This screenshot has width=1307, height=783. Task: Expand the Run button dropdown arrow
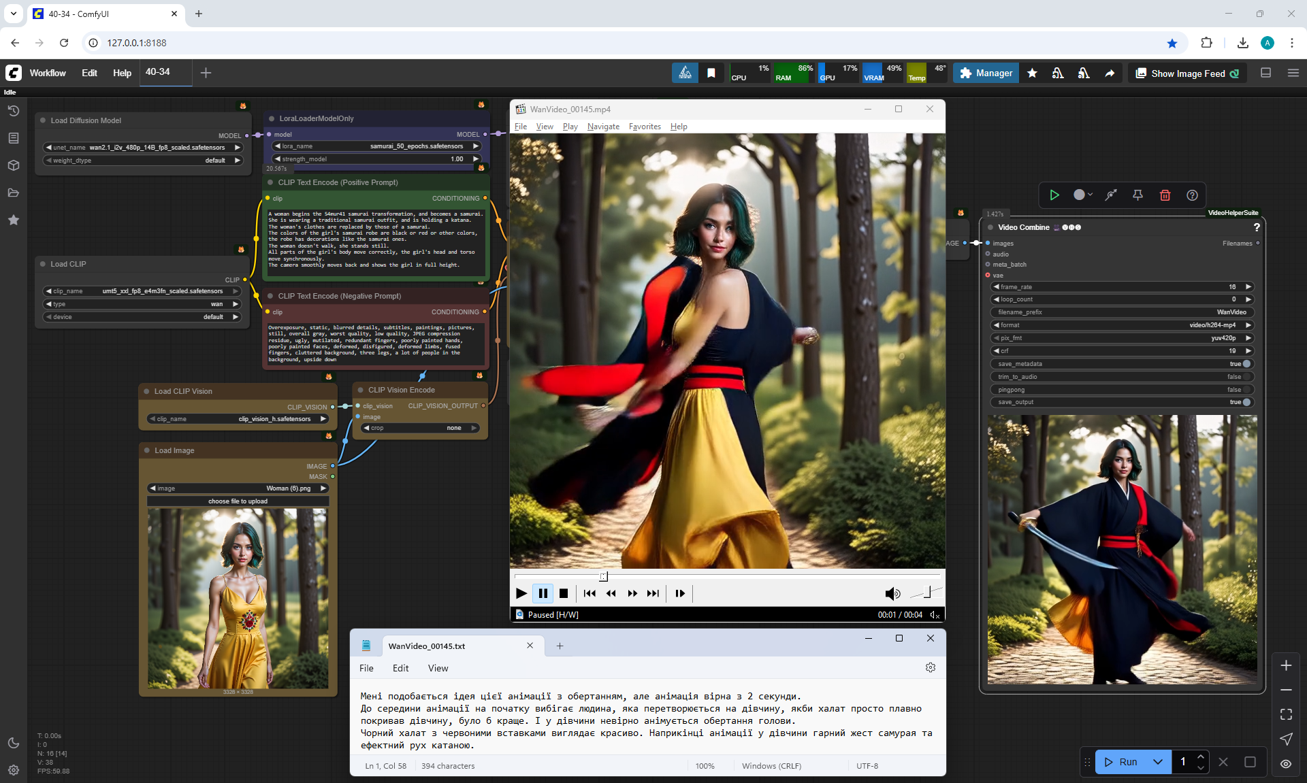click(1158, 762)
